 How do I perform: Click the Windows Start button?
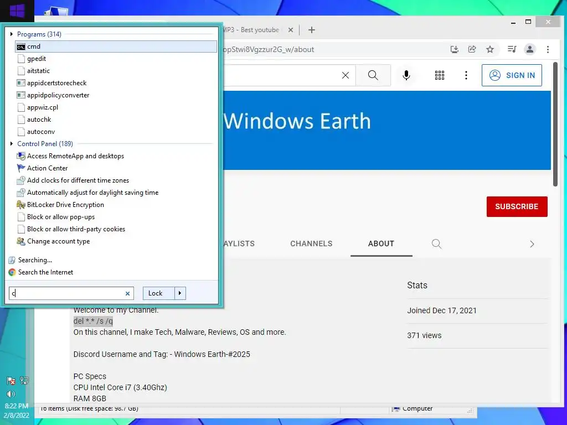coord(17,10)
